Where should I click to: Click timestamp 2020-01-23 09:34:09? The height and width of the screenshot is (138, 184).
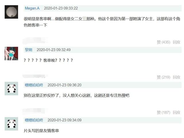64,120
